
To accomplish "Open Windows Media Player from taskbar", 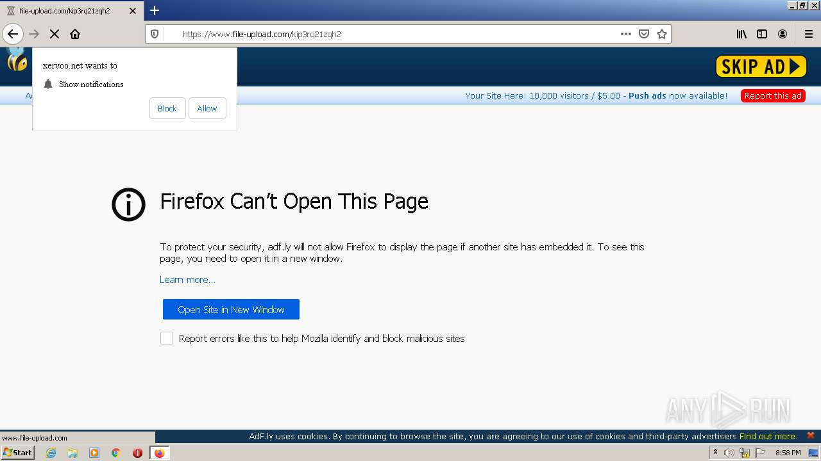I will (x=94, y=453).
